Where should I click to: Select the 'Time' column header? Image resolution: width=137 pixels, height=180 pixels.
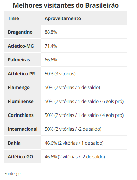tap(23, 18)
